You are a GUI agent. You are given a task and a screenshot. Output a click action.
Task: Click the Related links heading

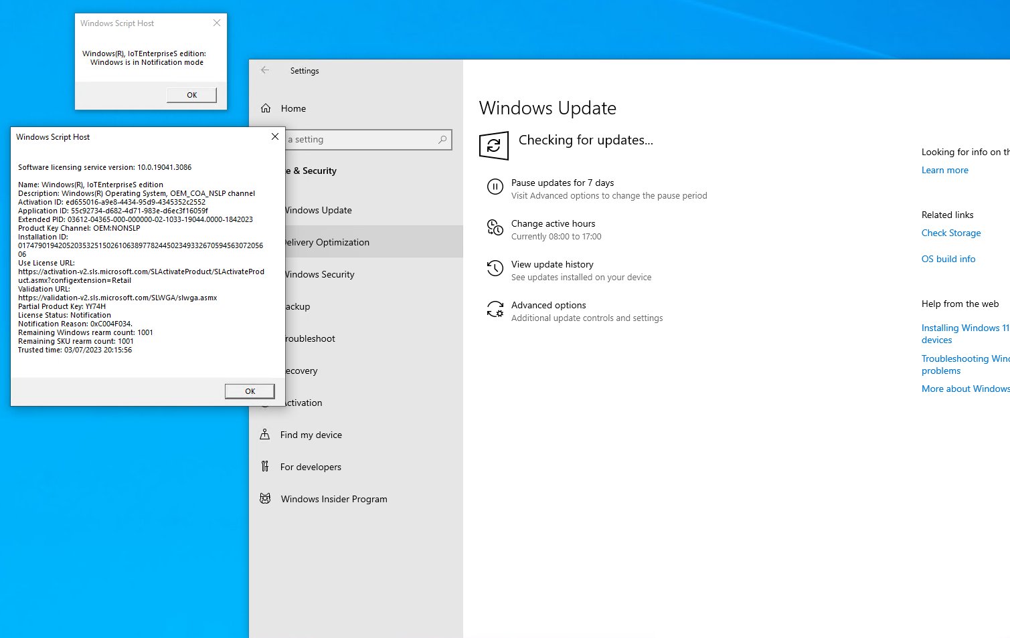point(947,215)
